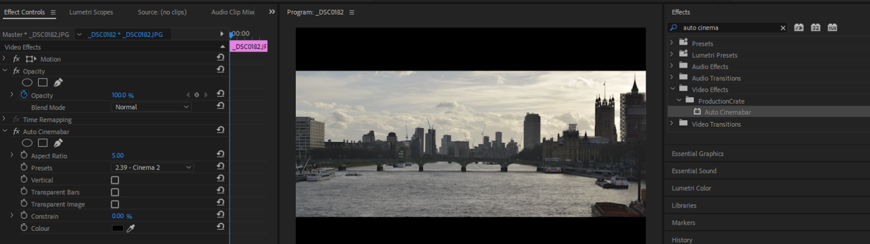Filter by 32-bit Color effects icon
The width and height of the screenshot is (870, 244).
(815, 27)
